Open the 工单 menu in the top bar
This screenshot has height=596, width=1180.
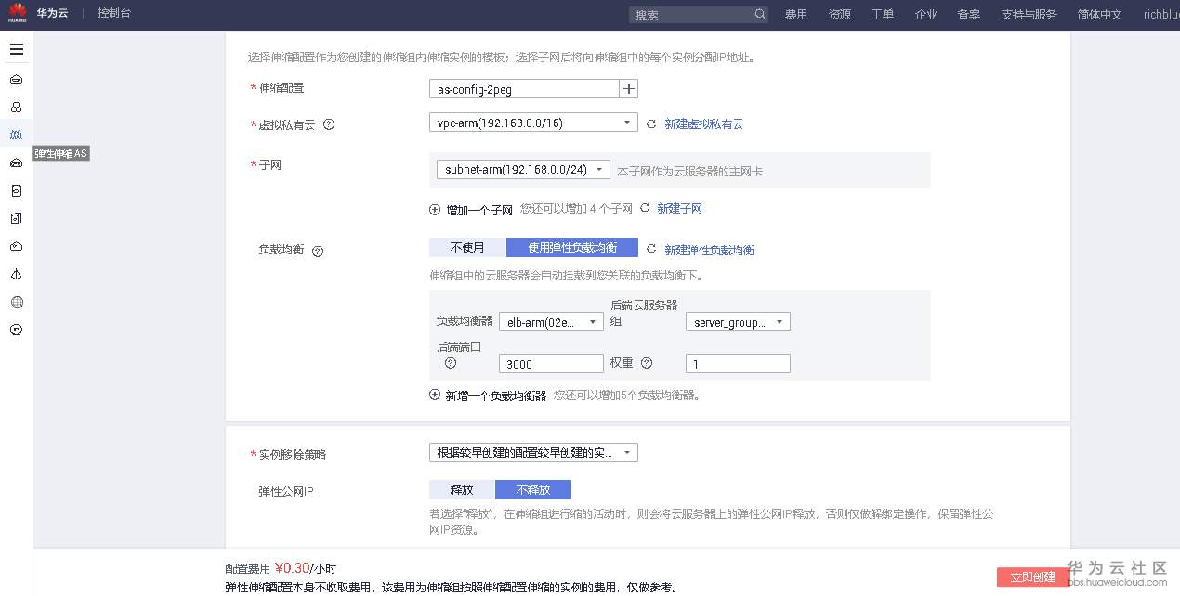pos(882,15)
